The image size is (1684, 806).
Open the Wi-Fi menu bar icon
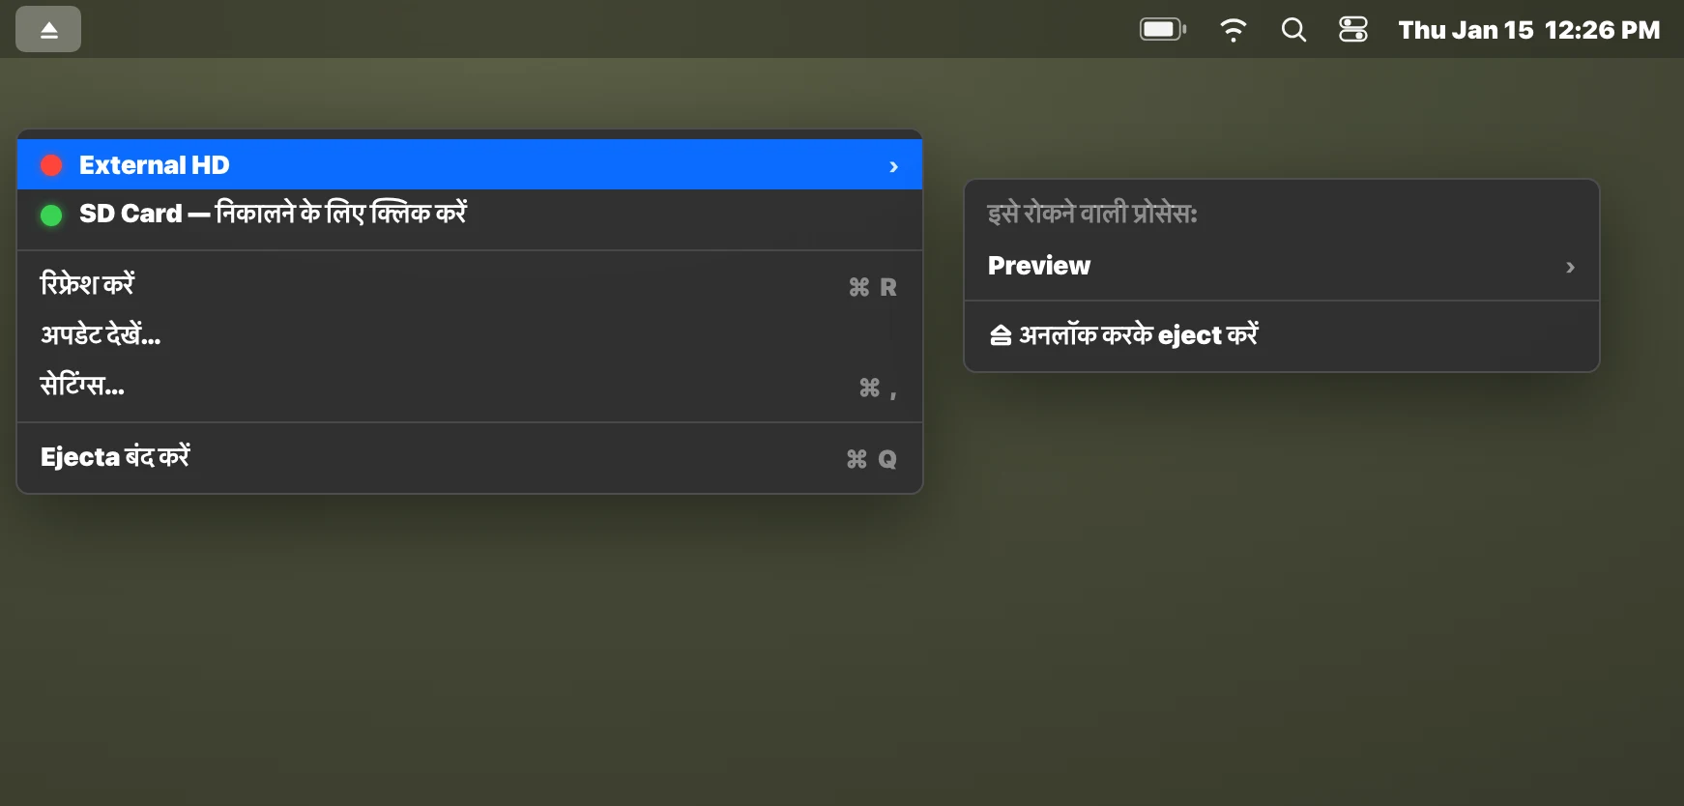pyautogui.click(x=1233, y=30)
